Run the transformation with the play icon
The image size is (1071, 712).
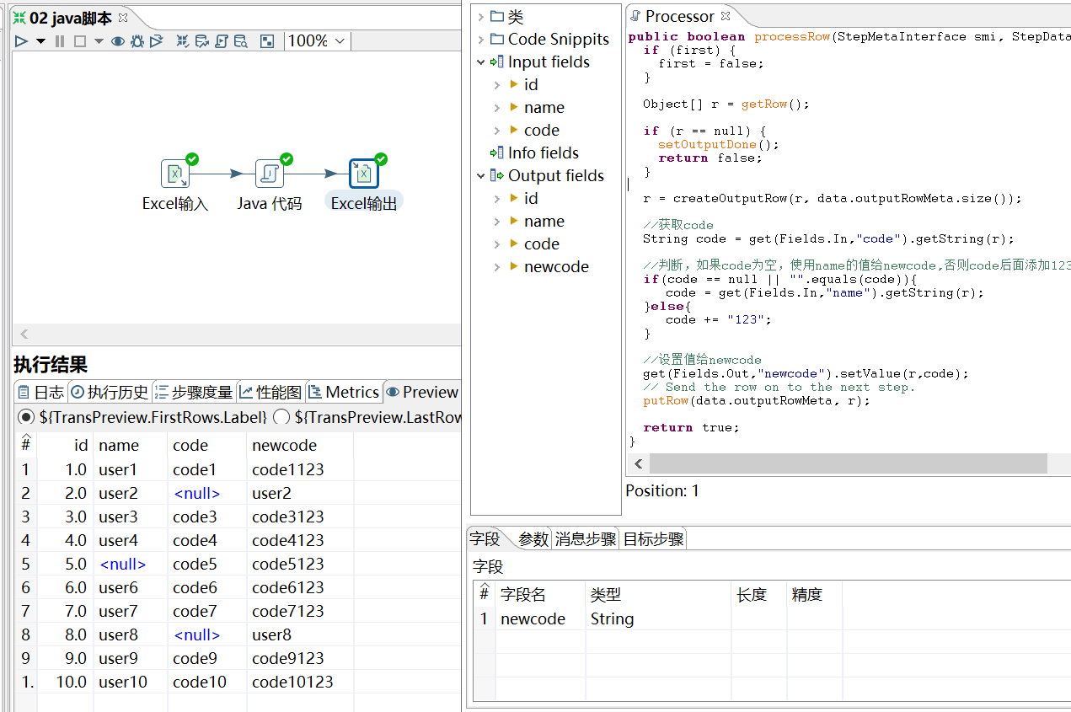(21, 40)
